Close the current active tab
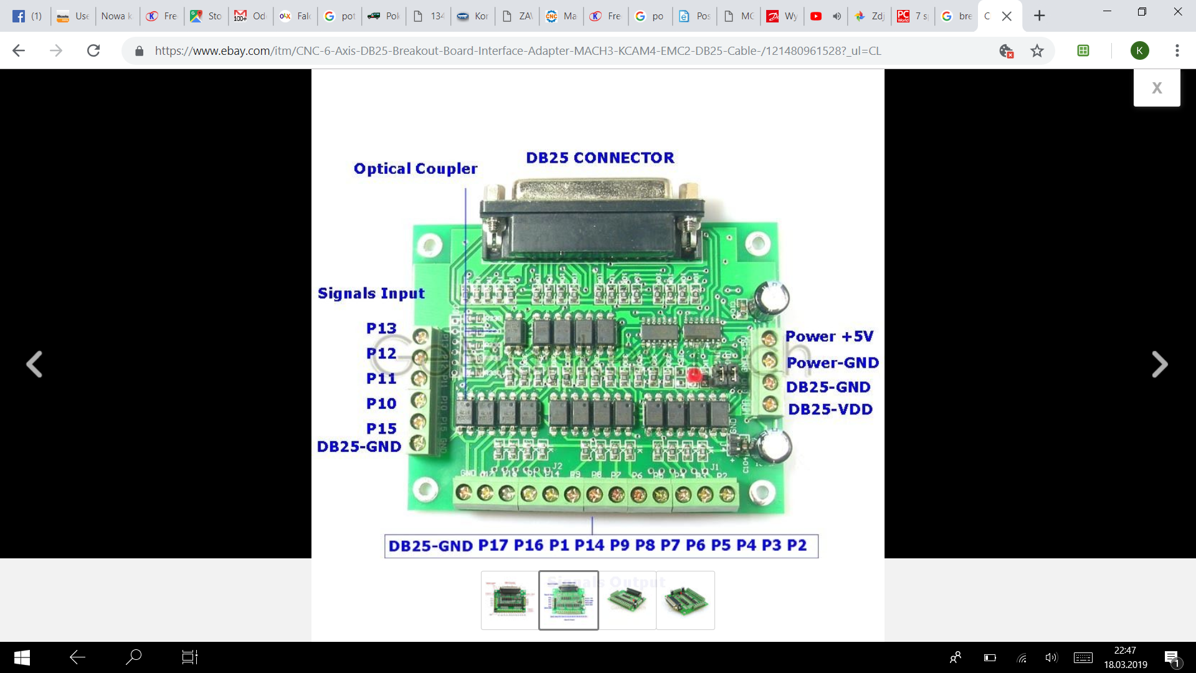 click(x=1007, y=16)
